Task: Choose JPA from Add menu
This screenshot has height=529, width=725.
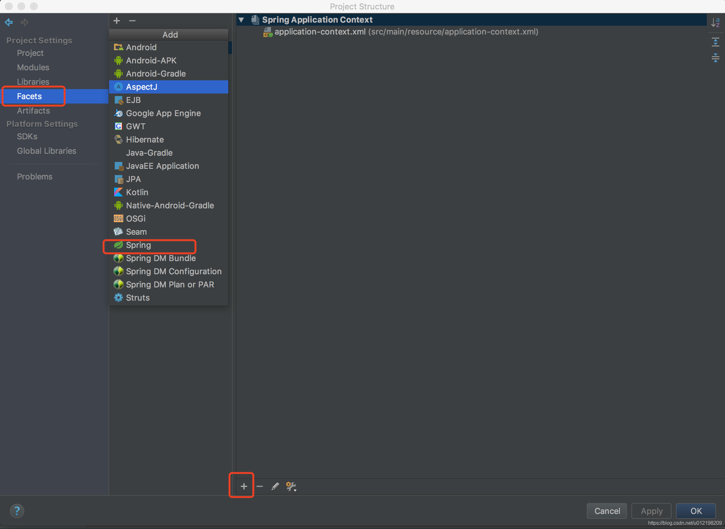Action: coord(169,179)
